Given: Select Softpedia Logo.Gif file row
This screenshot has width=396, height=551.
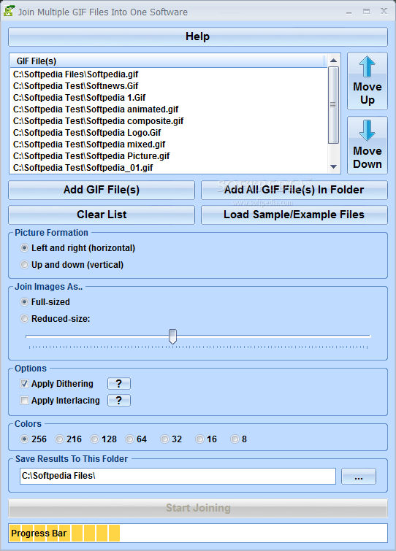Looking at the screenshot, I should point(169,133).
